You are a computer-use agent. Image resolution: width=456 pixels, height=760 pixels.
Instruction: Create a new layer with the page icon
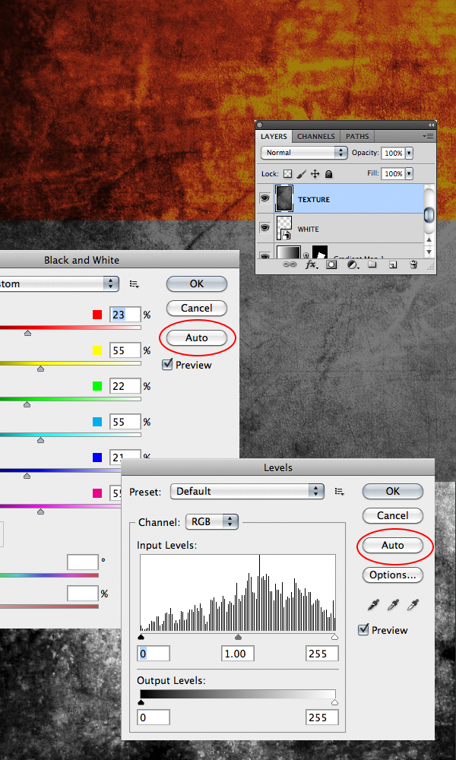pyautogui.click(x=393, y=265)
